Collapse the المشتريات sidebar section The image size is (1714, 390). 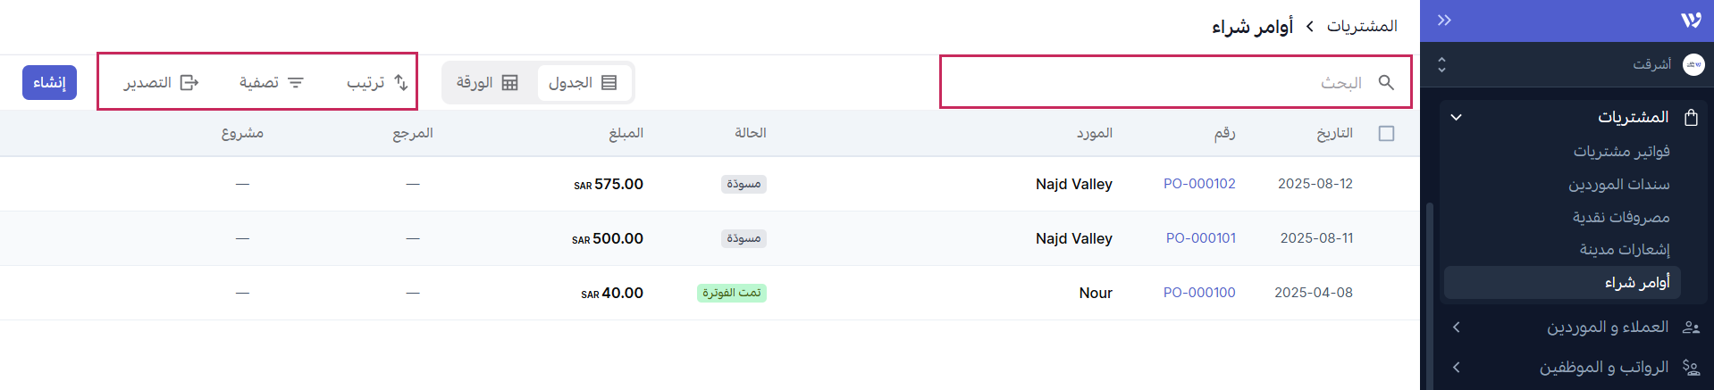coord(1456,117)
